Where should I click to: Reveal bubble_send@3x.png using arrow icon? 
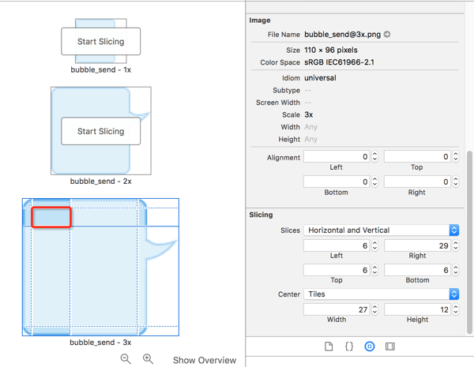pyautogui.click(x=387, y=35)
